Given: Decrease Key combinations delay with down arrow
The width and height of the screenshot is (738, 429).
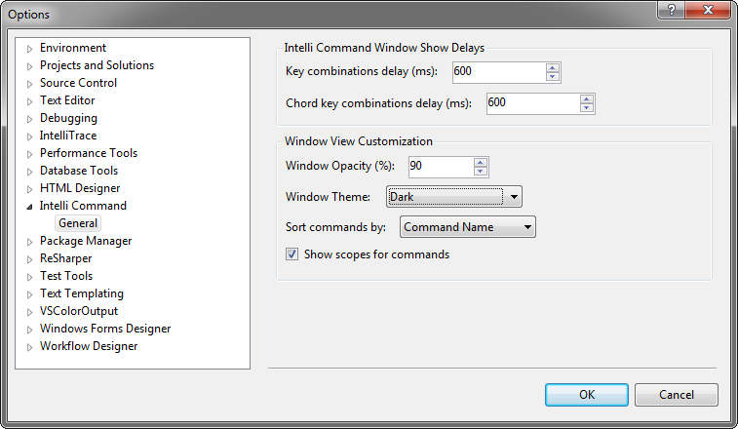Looking at the screenshot, I should (553, 77).
